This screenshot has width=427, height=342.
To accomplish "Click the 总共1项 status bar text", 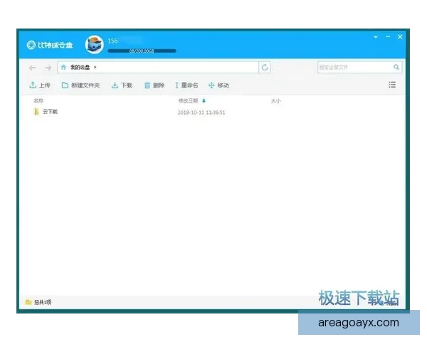I will tap(43, 302).
